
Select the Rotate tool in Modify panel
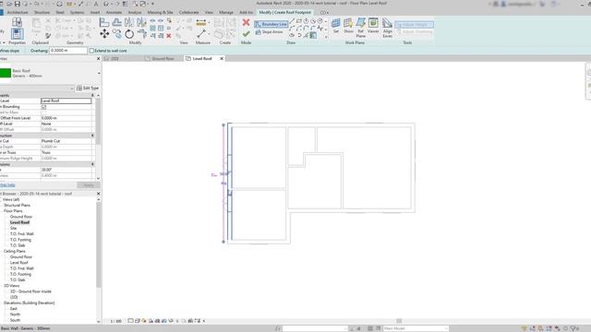[x=129, y=34]
